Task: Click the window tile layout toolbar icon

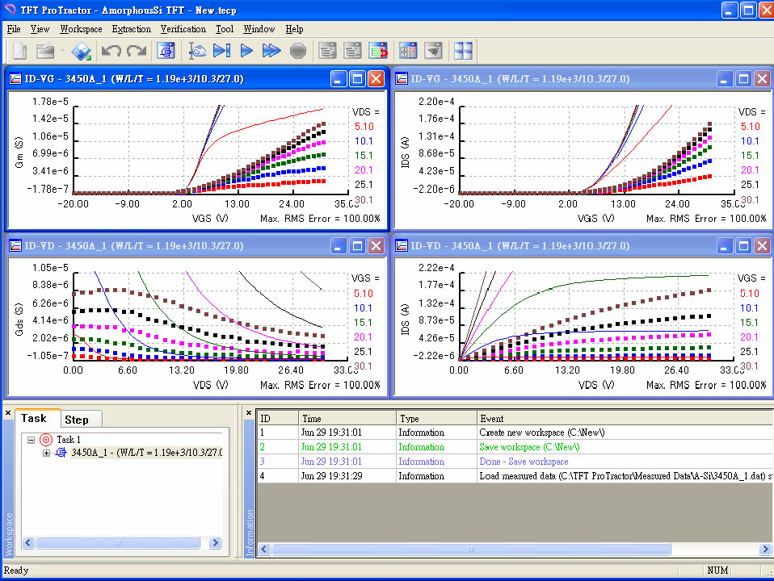Action: click(463, 51)
